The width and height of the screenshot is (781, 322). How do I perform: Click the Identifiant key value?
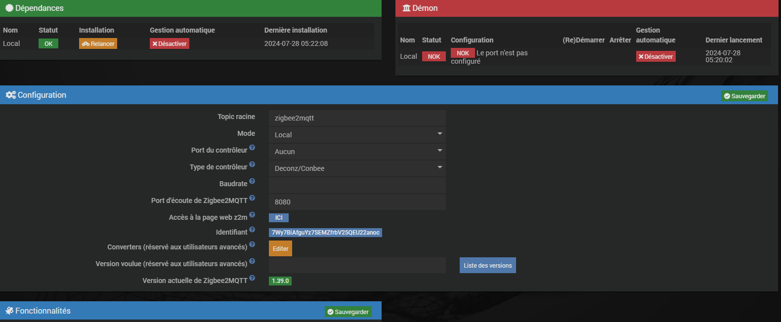click(x=325, y=232)
